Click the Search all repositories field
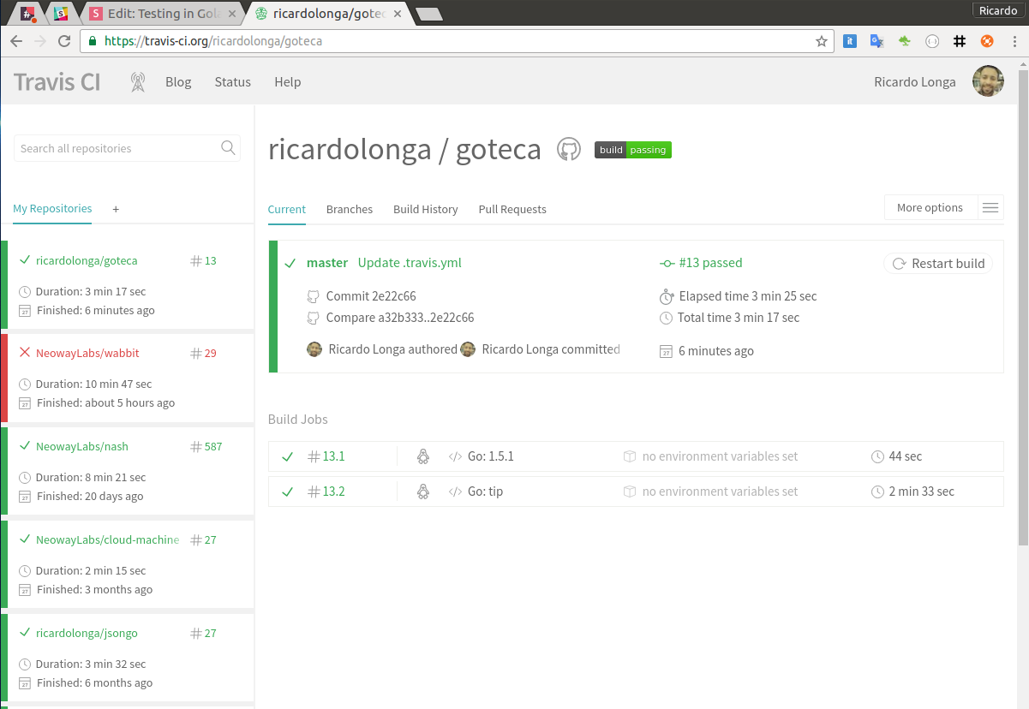 pyautogui.click(x=127, y=148)
